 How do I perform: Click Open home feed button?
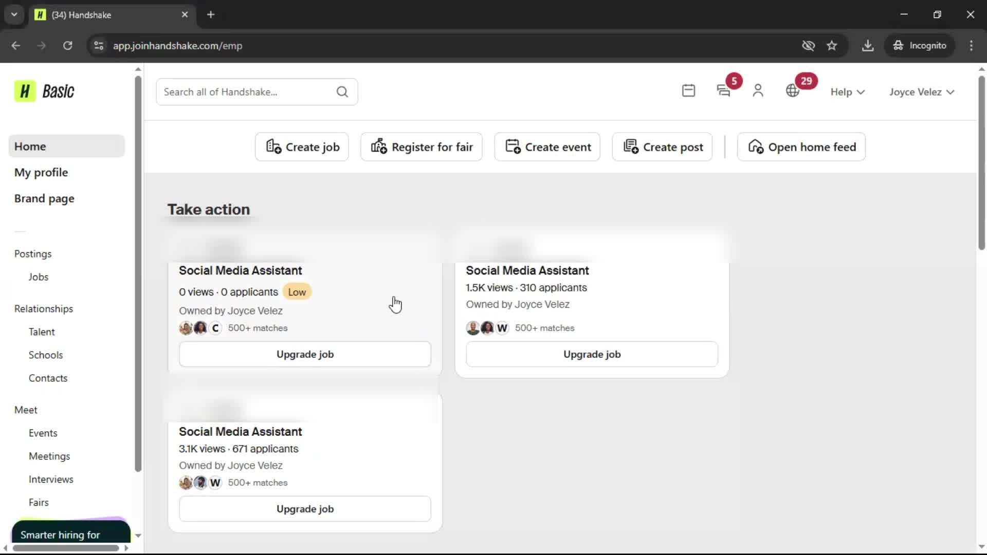coord(801,147)
